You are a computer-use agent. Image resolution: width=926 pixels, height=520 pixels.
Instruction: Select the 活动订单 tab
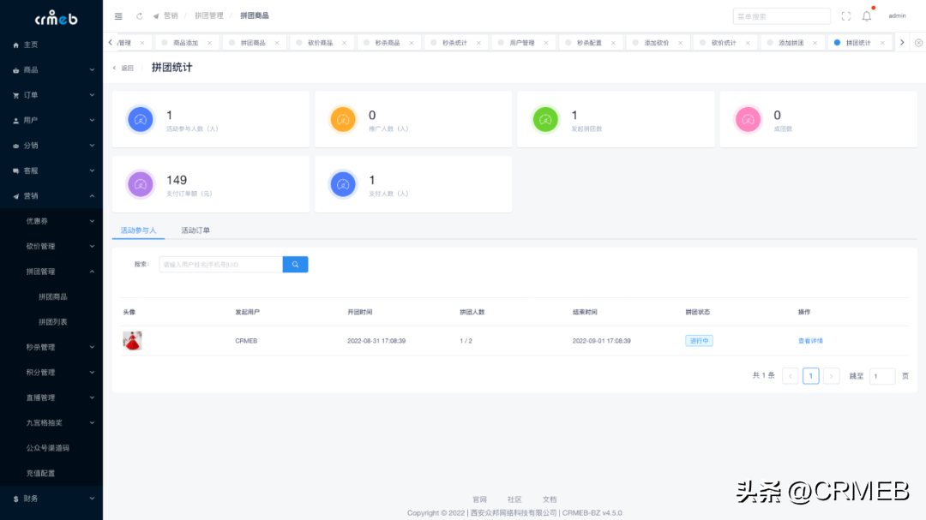(x=195, y=230)
